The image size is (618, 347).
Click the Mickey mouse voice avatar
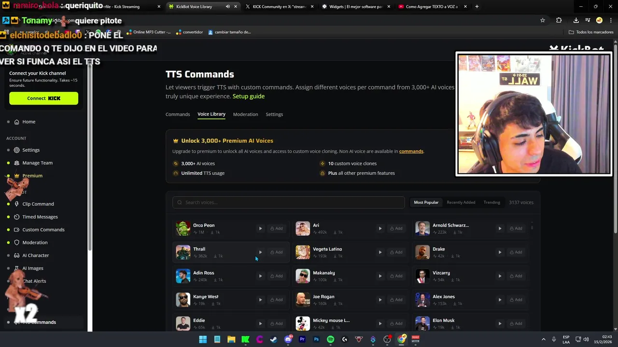point(303,323)
